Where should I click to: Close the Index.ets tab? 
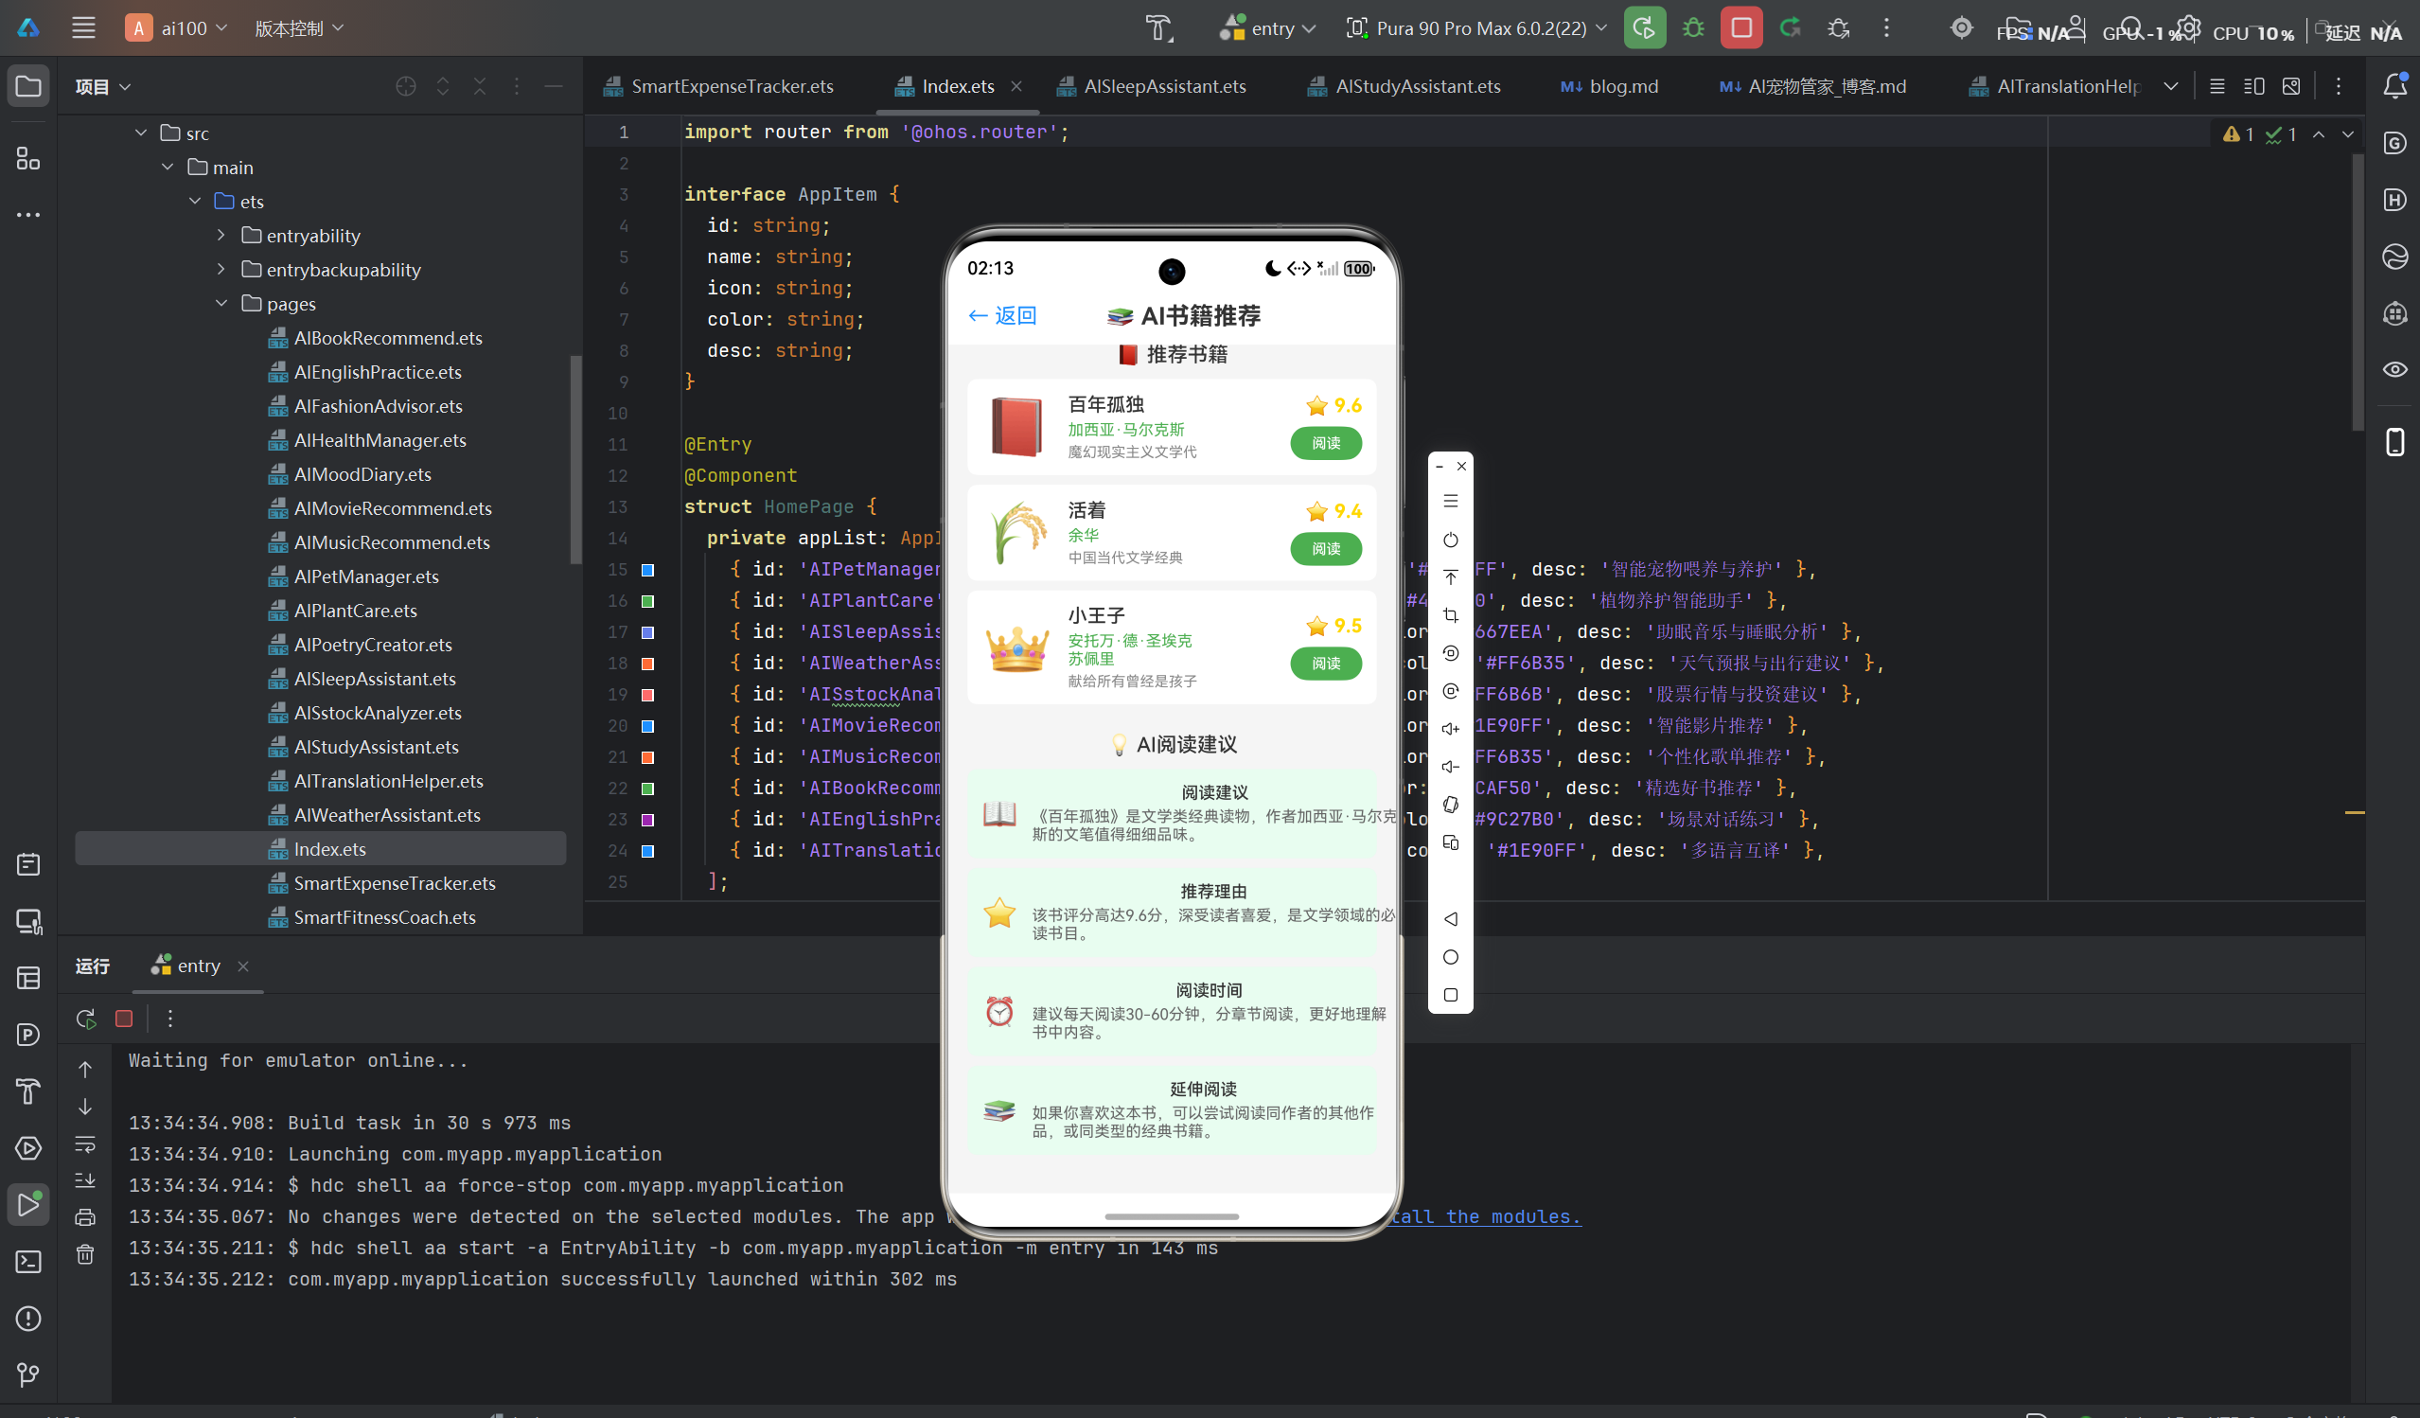1016,86
